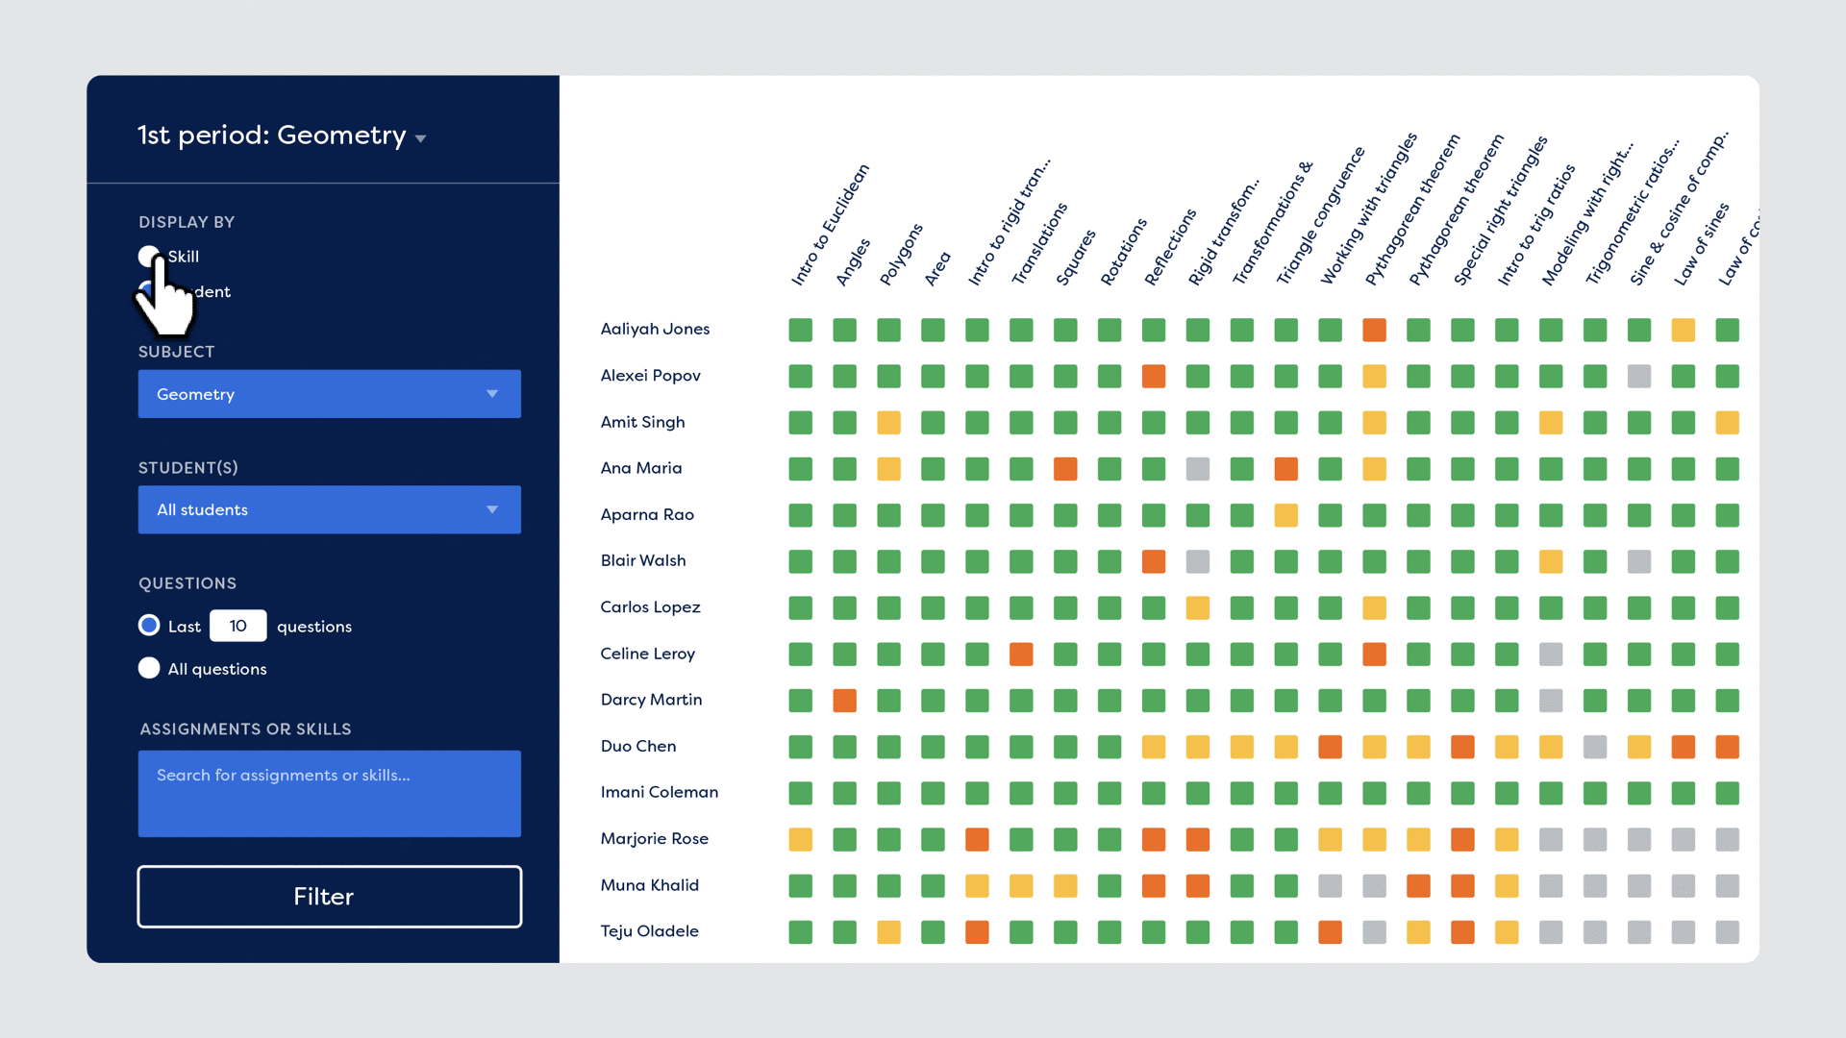Image resolution: width=1846 pixels, height=1038 pixels.
Task: Click Blair Walsh's gray Rigid transform square
Action: click(x=1197, y=561)
